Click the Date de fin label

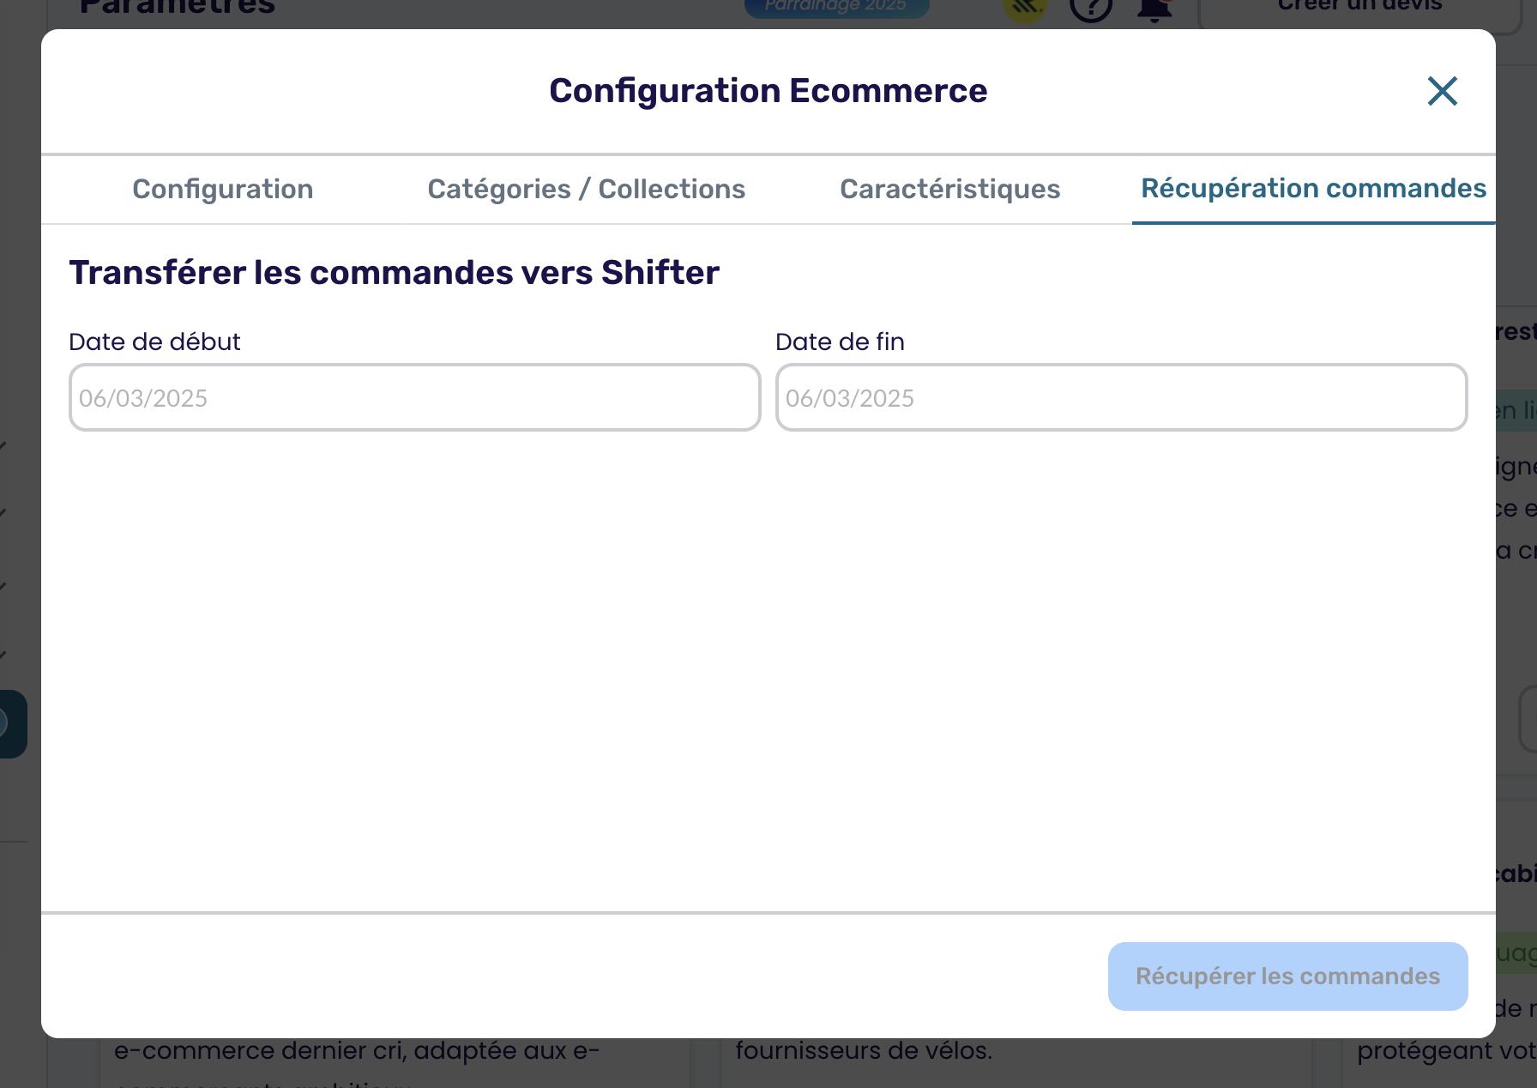840,342
